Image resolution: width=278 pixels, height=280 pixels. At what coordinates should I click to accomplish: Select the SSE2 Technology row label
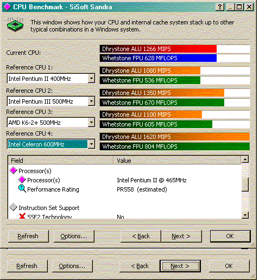49,217
